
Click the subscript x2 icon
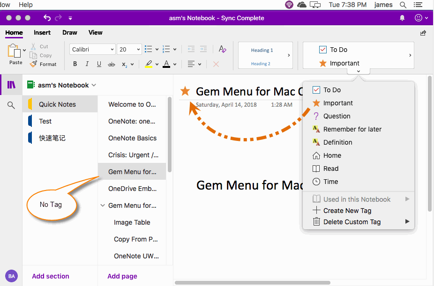click(x=124, y=65)
